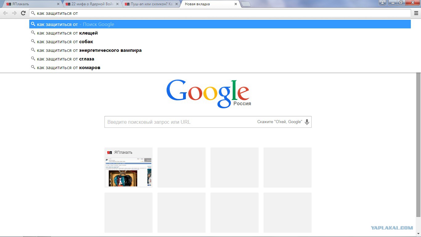Viewport: 421px width, 237px height.
Task: Click the ЯП favicon on 'Пуш-ап' tab
Action: [127, 4]
